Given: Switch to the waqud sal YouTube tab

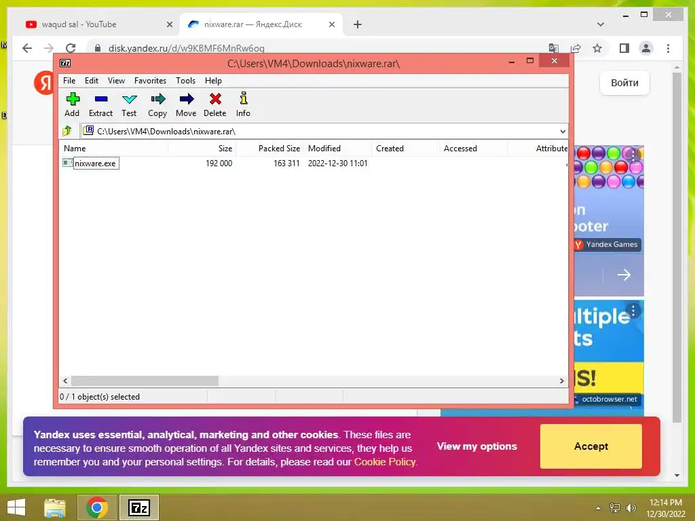Looking at the screenshot, I should pos(95,24).
